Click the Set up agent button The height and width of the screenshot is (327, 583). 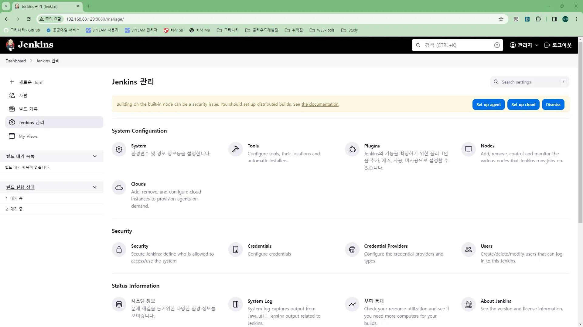click(x=488, y=104)
